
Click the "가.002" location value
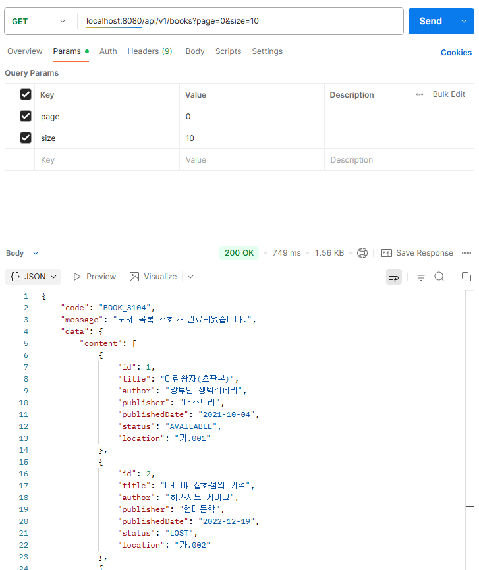tap(192, 545)
